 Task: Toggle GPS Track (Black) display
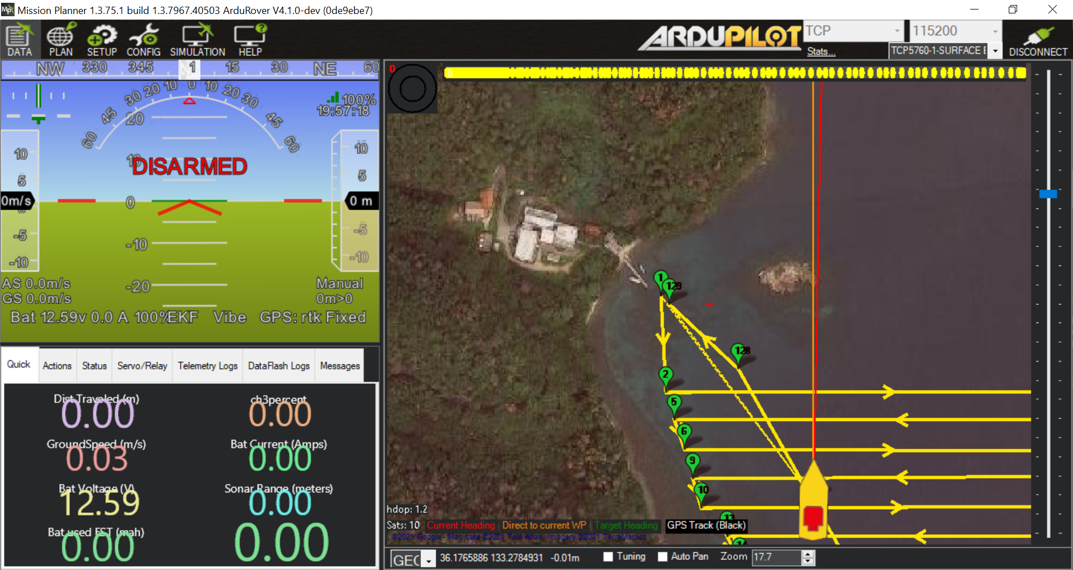(x=706, y=525)
